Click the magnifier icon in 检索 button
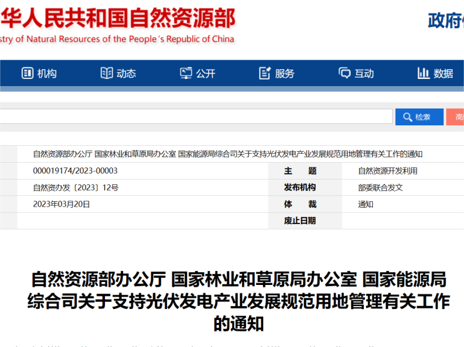Screen dimensions: 464x347 (x=407, y=117)
